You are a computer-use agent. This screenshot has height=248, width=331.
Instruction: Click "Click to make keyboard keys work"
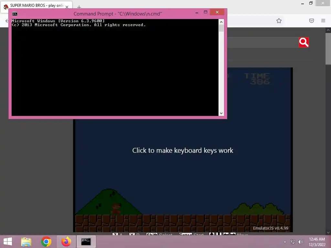[183, 150]
